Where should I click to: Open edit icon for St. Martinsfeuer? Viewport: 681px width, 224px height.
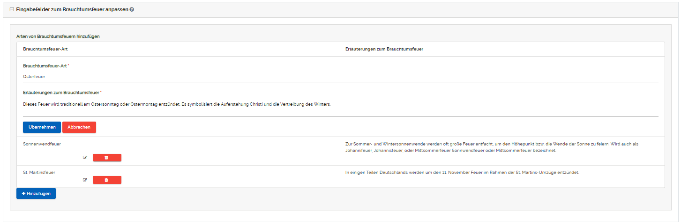85,180
